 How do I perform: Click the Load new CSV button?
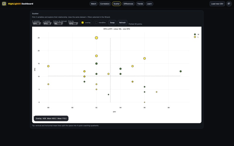(x=217, y=4)
